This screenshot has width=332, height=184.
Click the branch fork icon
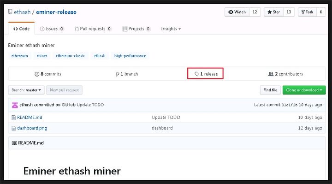(118, 74)
